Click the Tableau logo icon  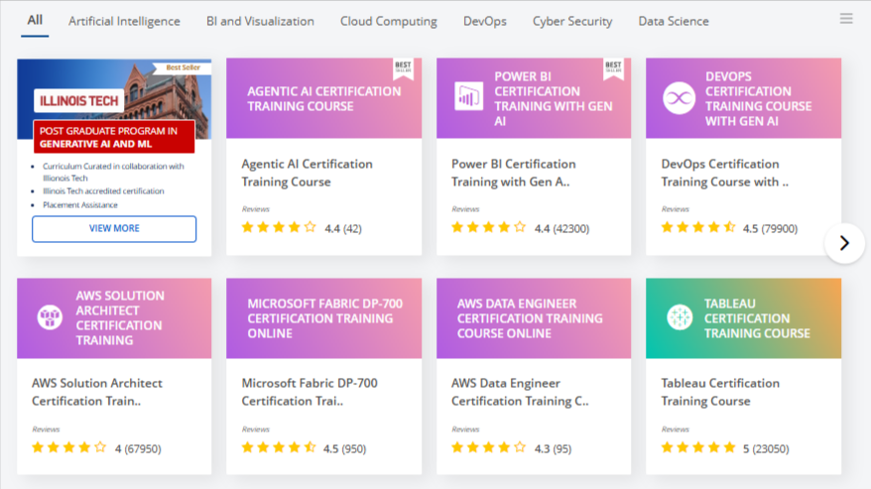[680, 317]
